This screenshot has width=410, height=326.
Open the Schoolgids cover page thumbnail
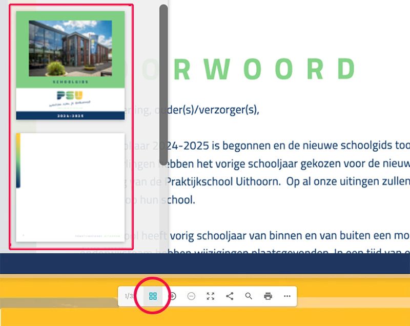click(x=70, y=66)
